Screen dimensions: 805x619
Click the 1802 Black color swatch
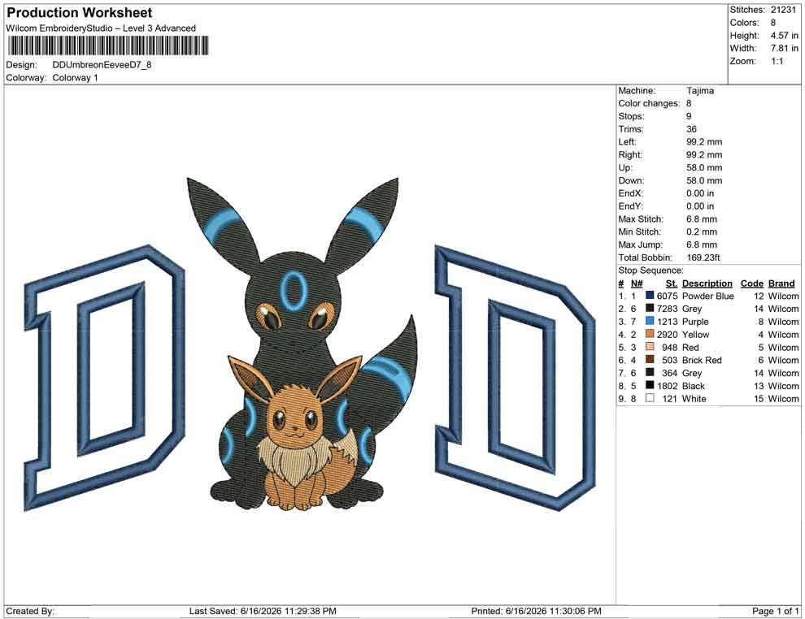pos(650,386)
